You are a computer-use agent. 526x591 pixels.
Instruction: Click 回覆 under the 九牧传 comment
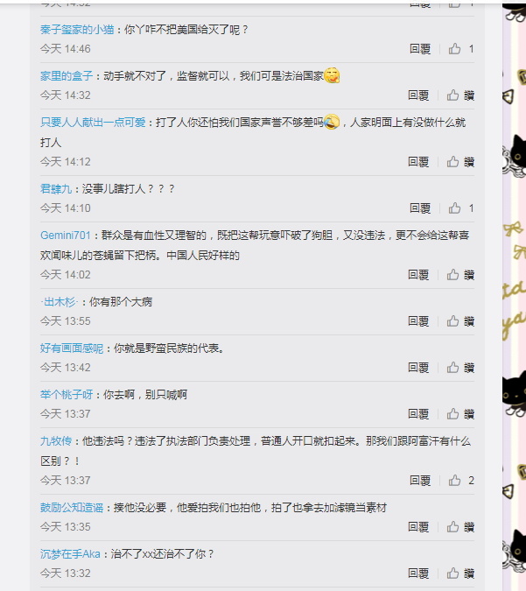tap(420, 481)
